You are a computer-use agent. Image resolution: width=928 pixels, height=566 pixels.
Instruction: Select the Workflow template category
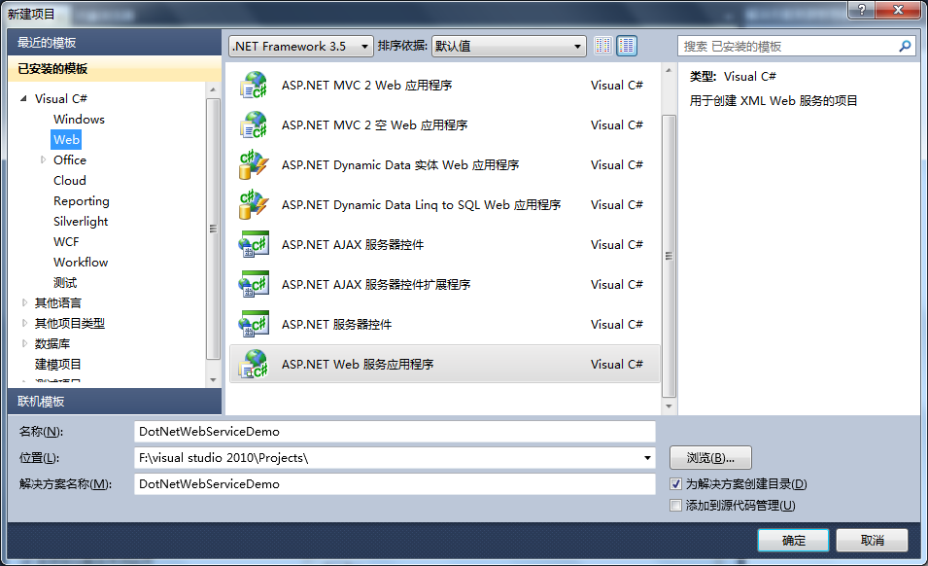[x=81, y=263]
